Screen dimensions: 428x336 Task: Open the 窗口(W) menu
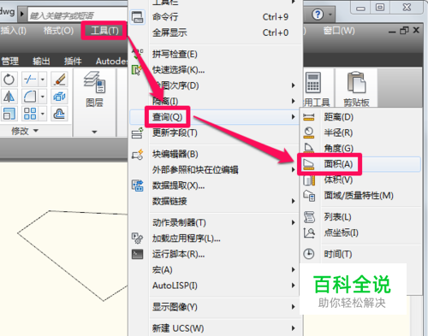coord(339,31)
